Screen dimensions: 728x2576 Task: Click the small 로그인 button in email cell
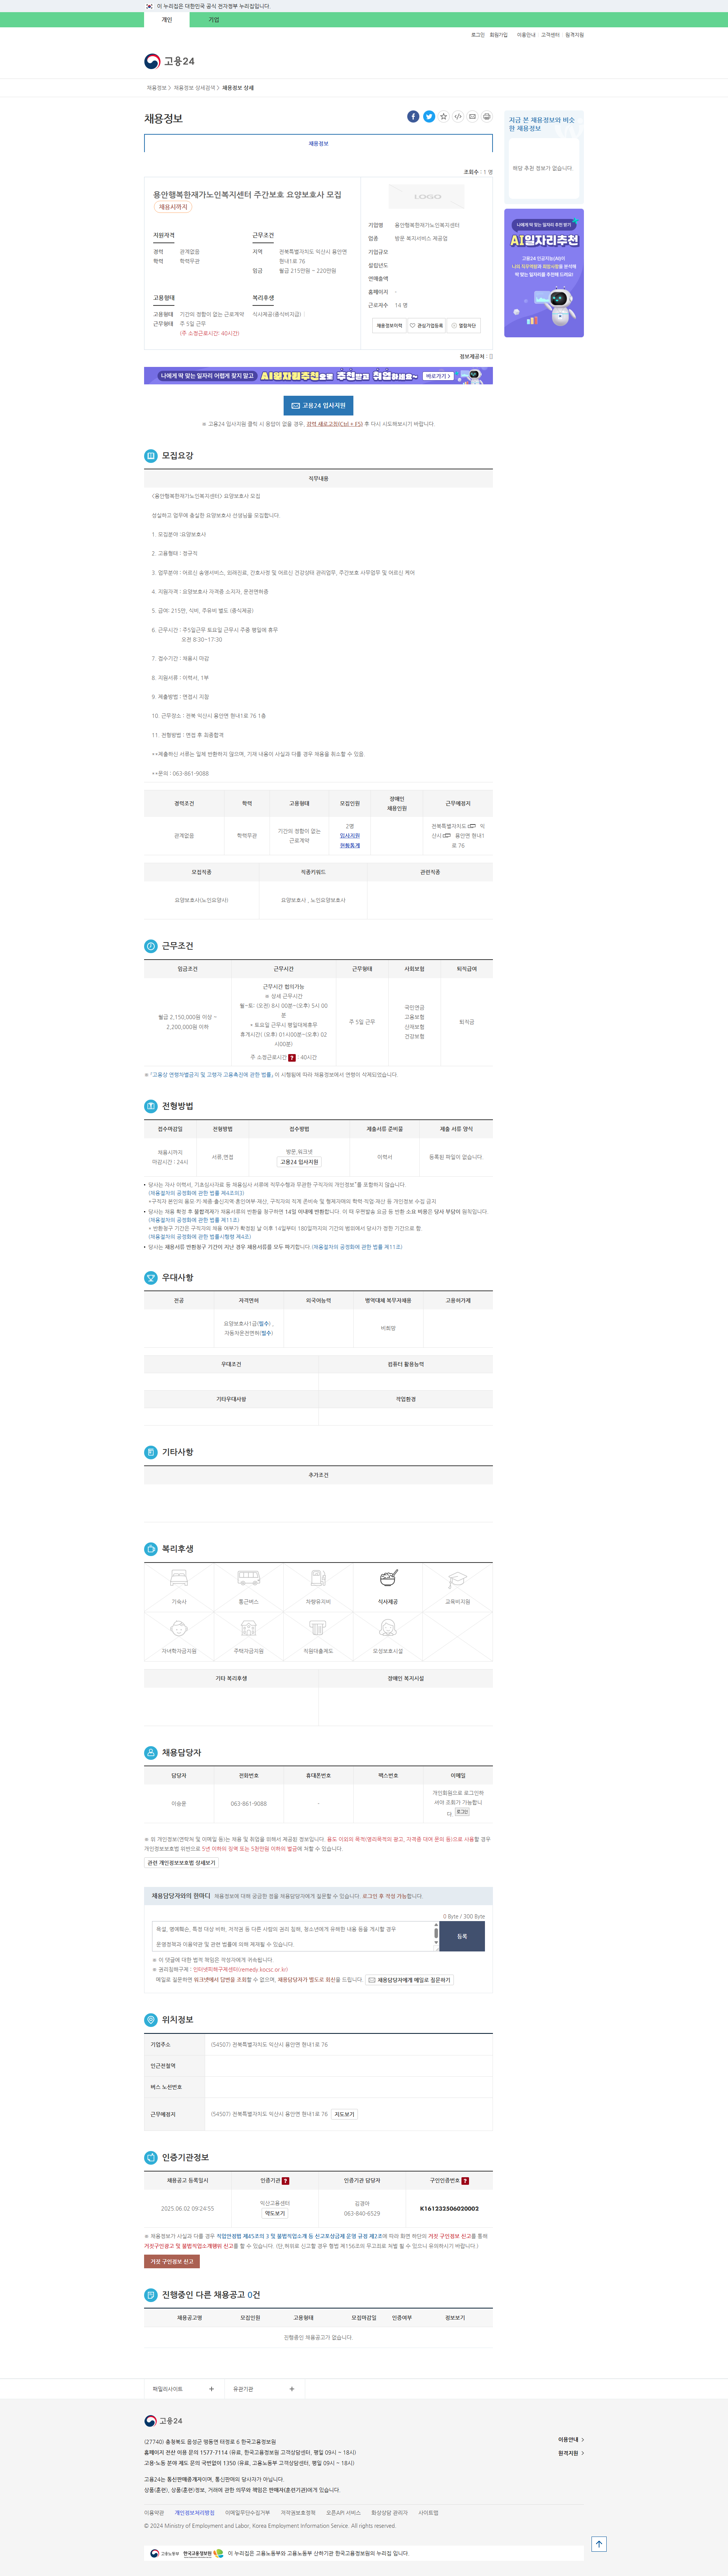tap(461, 1811)
